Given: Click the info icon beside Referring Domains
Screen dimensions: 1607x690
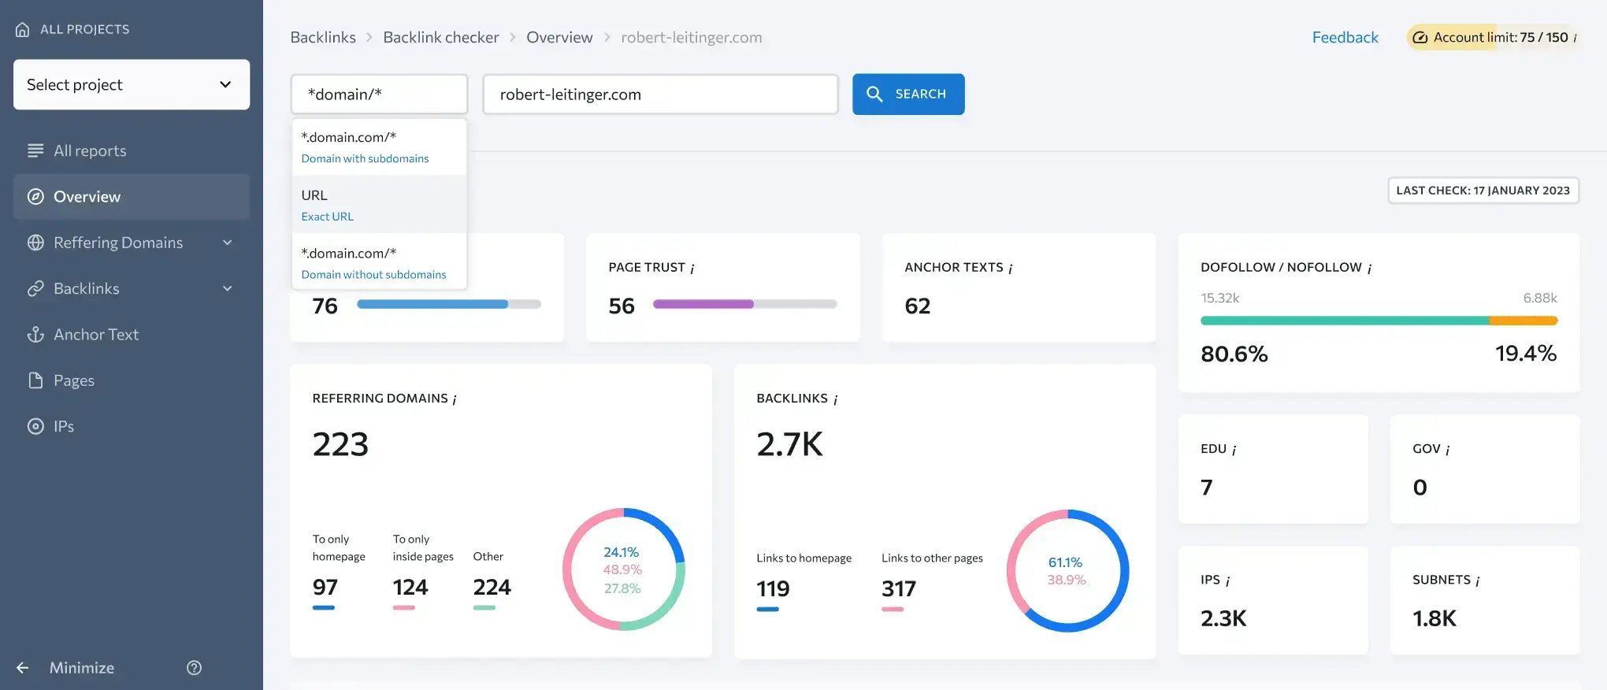Looking at the screenshot, I should 455,399.
